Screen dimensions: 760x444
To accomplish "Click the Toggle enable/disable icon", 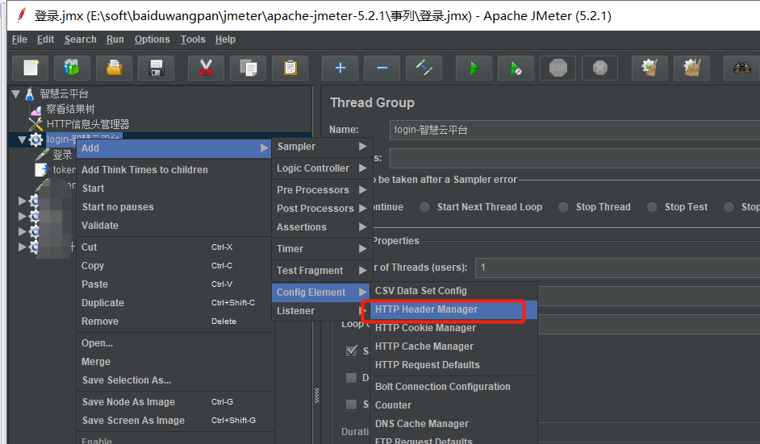I will pyautogui.click(x=424, y=68).
